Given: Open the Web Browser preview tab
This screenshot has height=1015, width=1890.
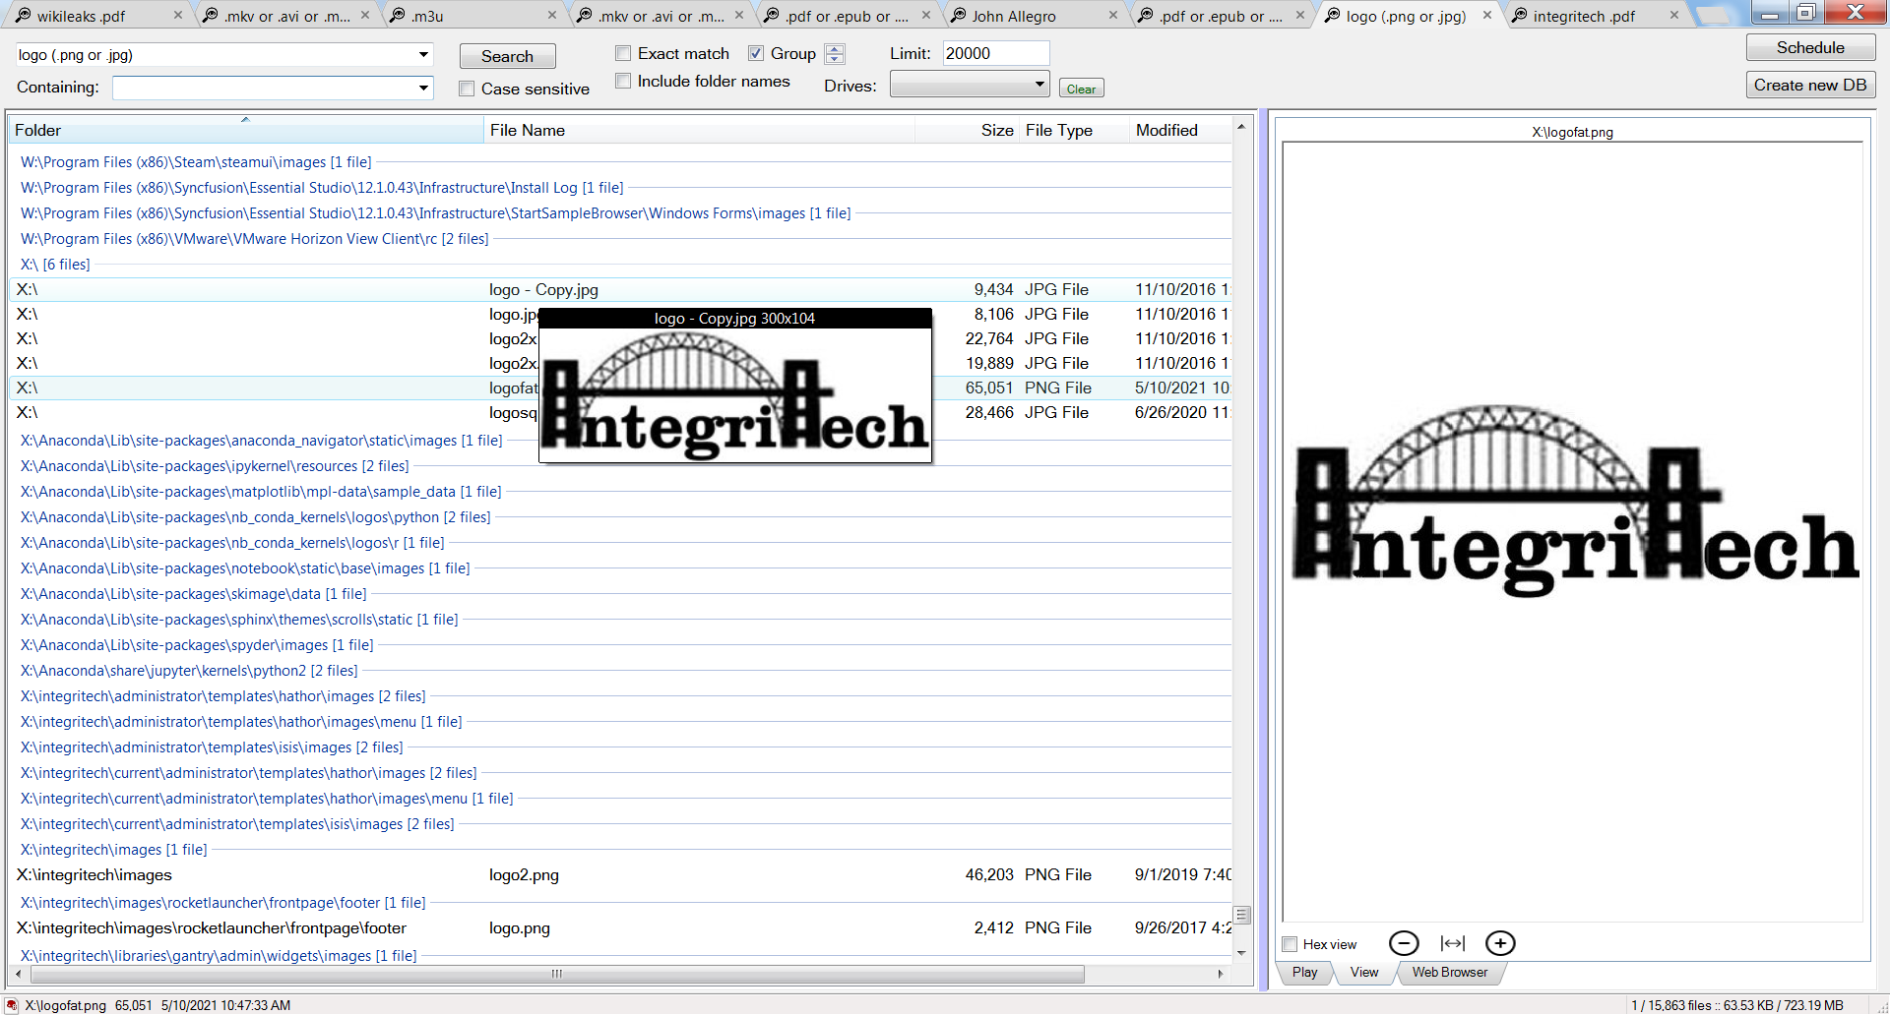Looking at the screenshot, I should coord(1450,972).
